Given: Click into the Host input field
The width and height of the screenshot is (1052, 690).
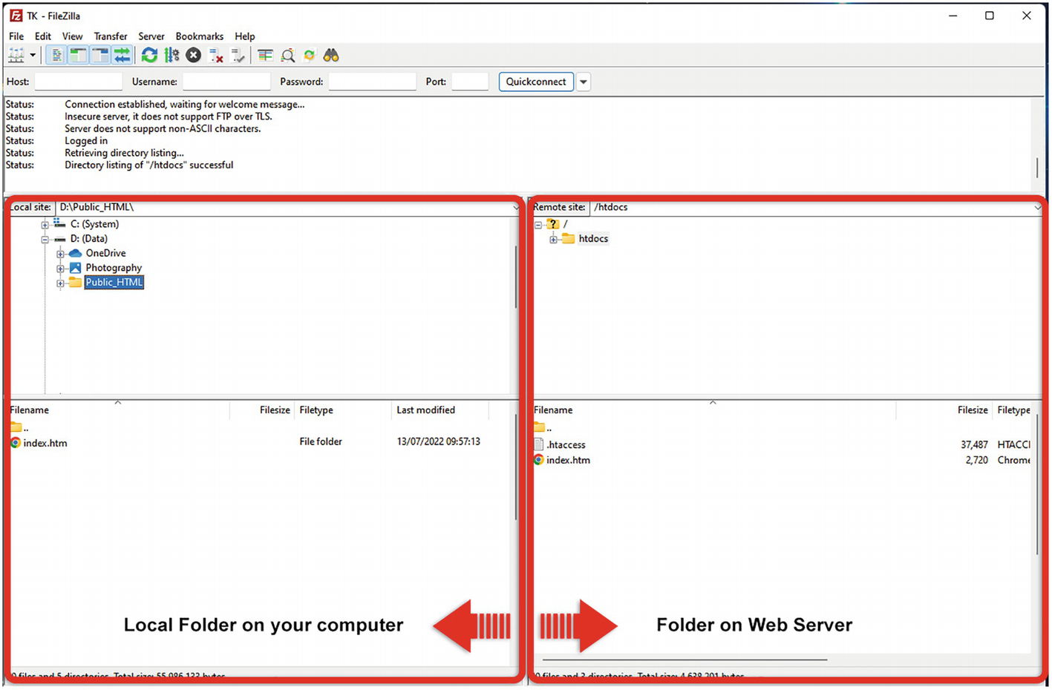Looking at the screenshot, I should 78,82.
